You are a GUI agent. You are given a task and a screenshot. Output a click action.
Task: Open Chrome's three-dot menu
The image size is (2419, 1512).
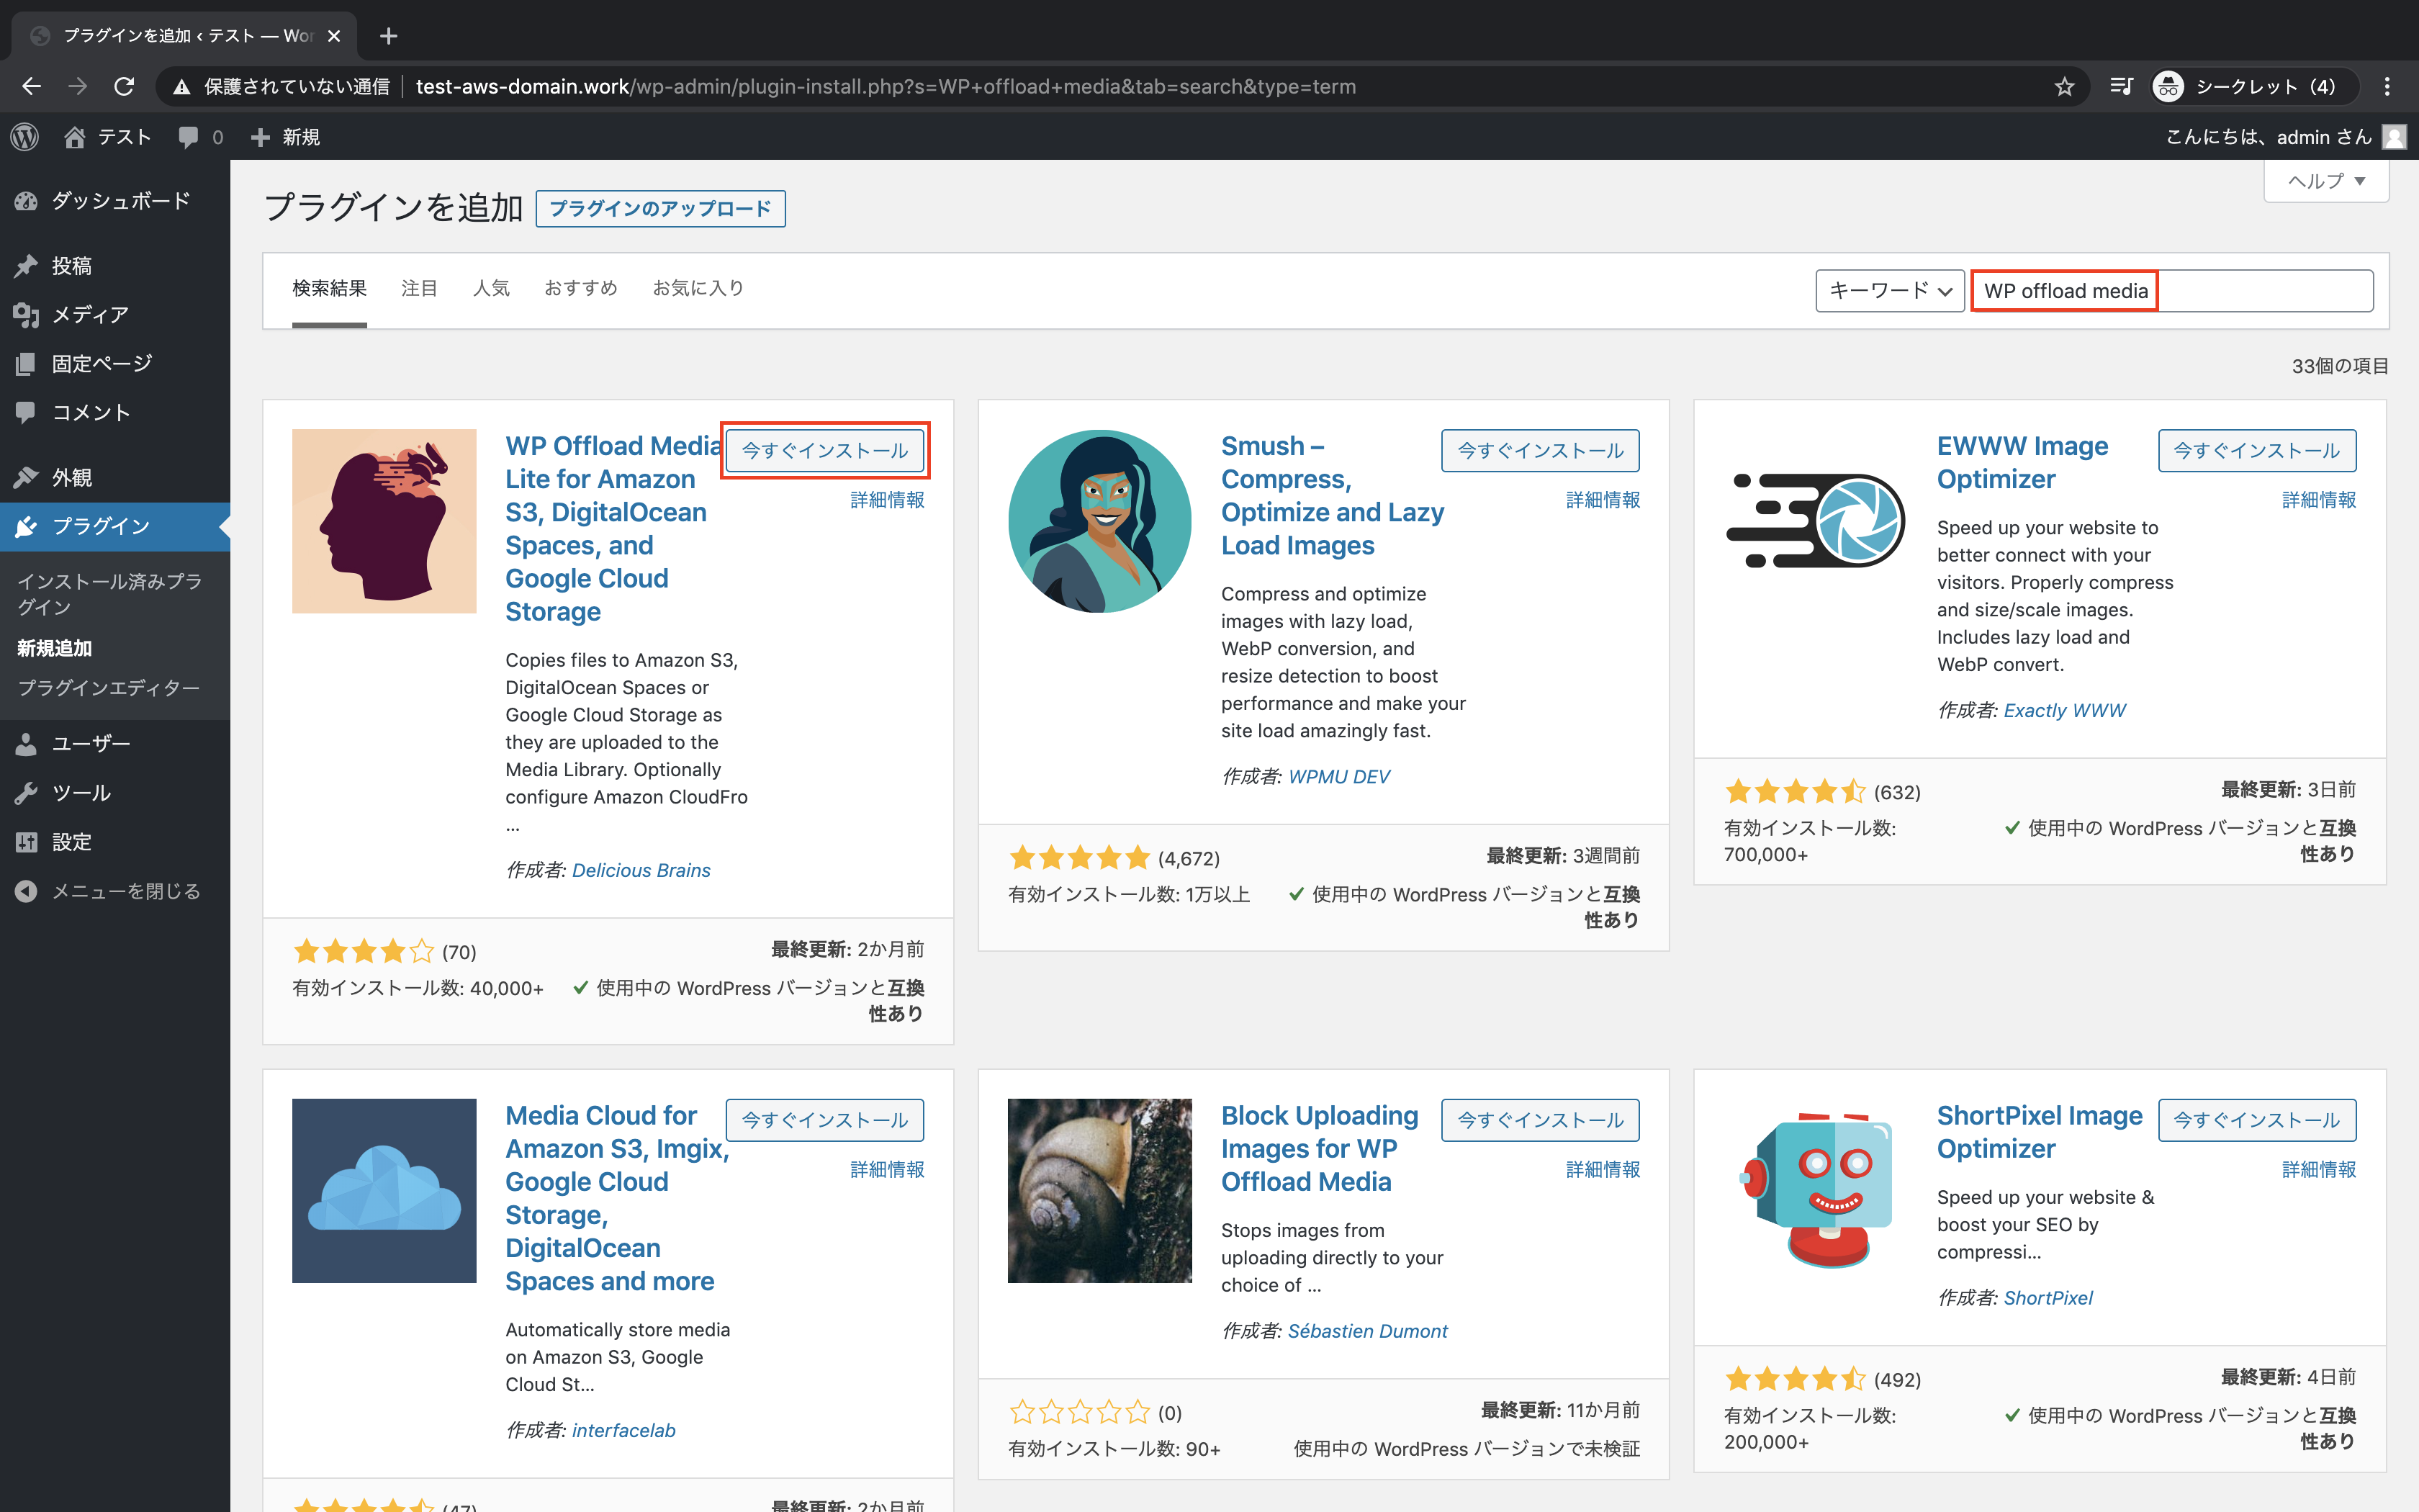click(2387, 87)
